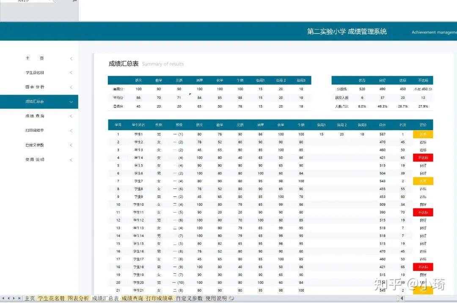The image size is (457, 303).
Task: Click horizontal scrollbar left arrow
Action: (x=402, y=298)
